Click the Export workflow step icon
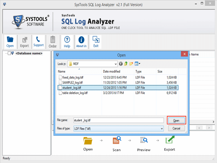Image resolution: width=217 pixels, height=163 pixels. click(170, 140)
